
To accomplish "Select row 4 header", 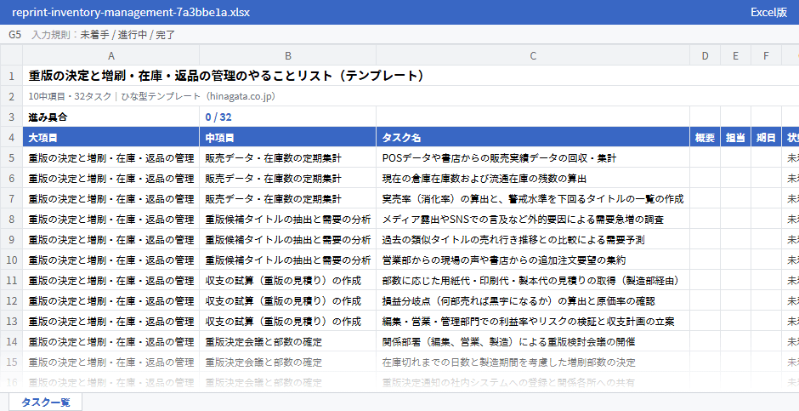I will pos(11,137).
